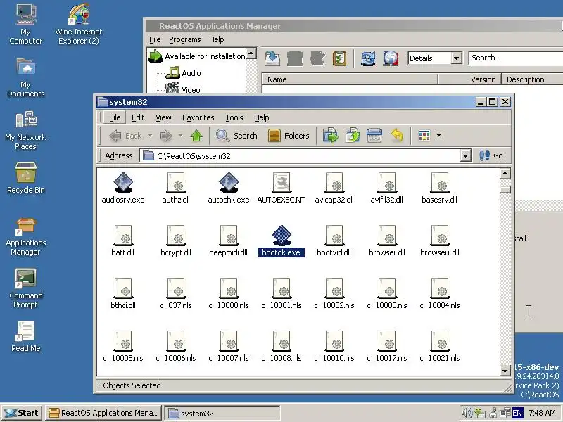Image resolution: width=563 pixels, height=422 pixels.
Task: Launch Applications Manager desktop shortcut
Action: (25, 236)
